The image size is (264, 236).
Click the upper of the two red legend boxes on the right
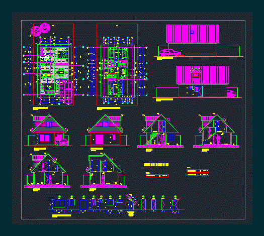click(x=198, y=171)
